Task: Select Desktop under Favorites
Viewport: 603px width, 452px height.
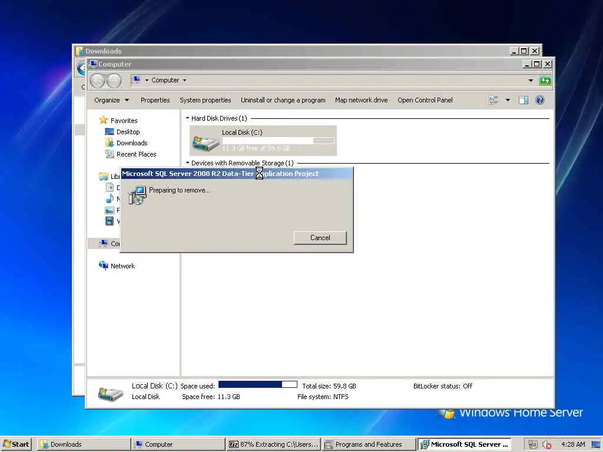Action: coord(128,131)
